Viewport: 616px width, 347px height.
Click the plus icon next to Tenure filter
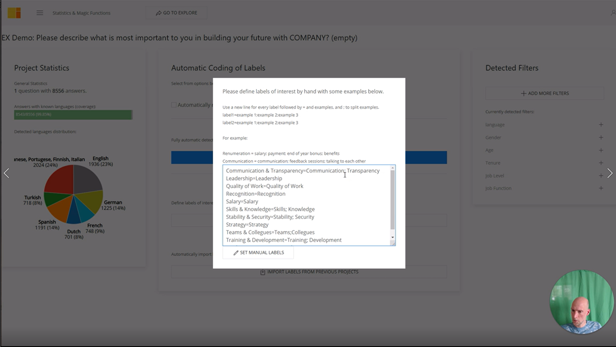[x=601, y=163]
